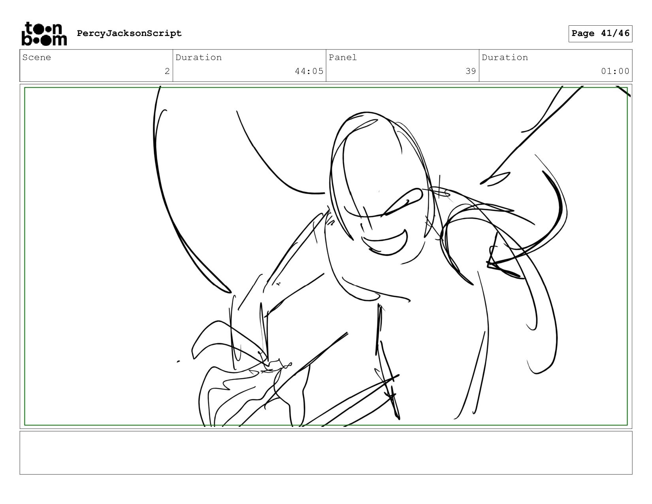Click the panel duration value 01:00

click(615, 71)
